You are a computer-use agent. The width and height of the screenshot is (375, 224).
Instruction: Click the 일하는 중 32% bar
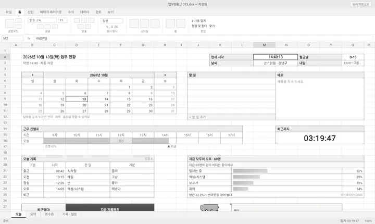click(x=250, y=171)
